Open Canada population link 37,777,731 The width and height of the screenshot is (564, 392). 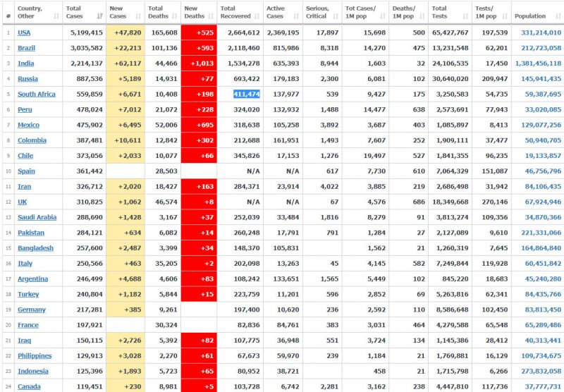coord(543,386)
